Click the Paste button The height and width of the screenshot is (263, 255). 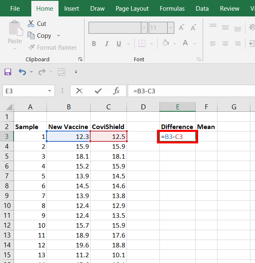pos(15,33)
